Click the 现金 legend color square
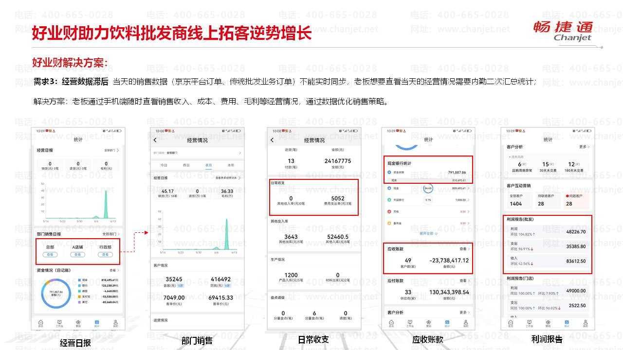This screenshot has height=350, width=623. click(x=79, y=280)
